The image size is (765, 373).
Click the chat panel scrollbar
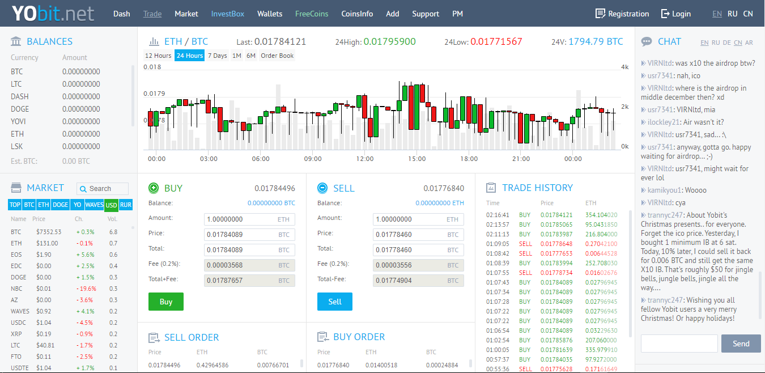point(760,295)
